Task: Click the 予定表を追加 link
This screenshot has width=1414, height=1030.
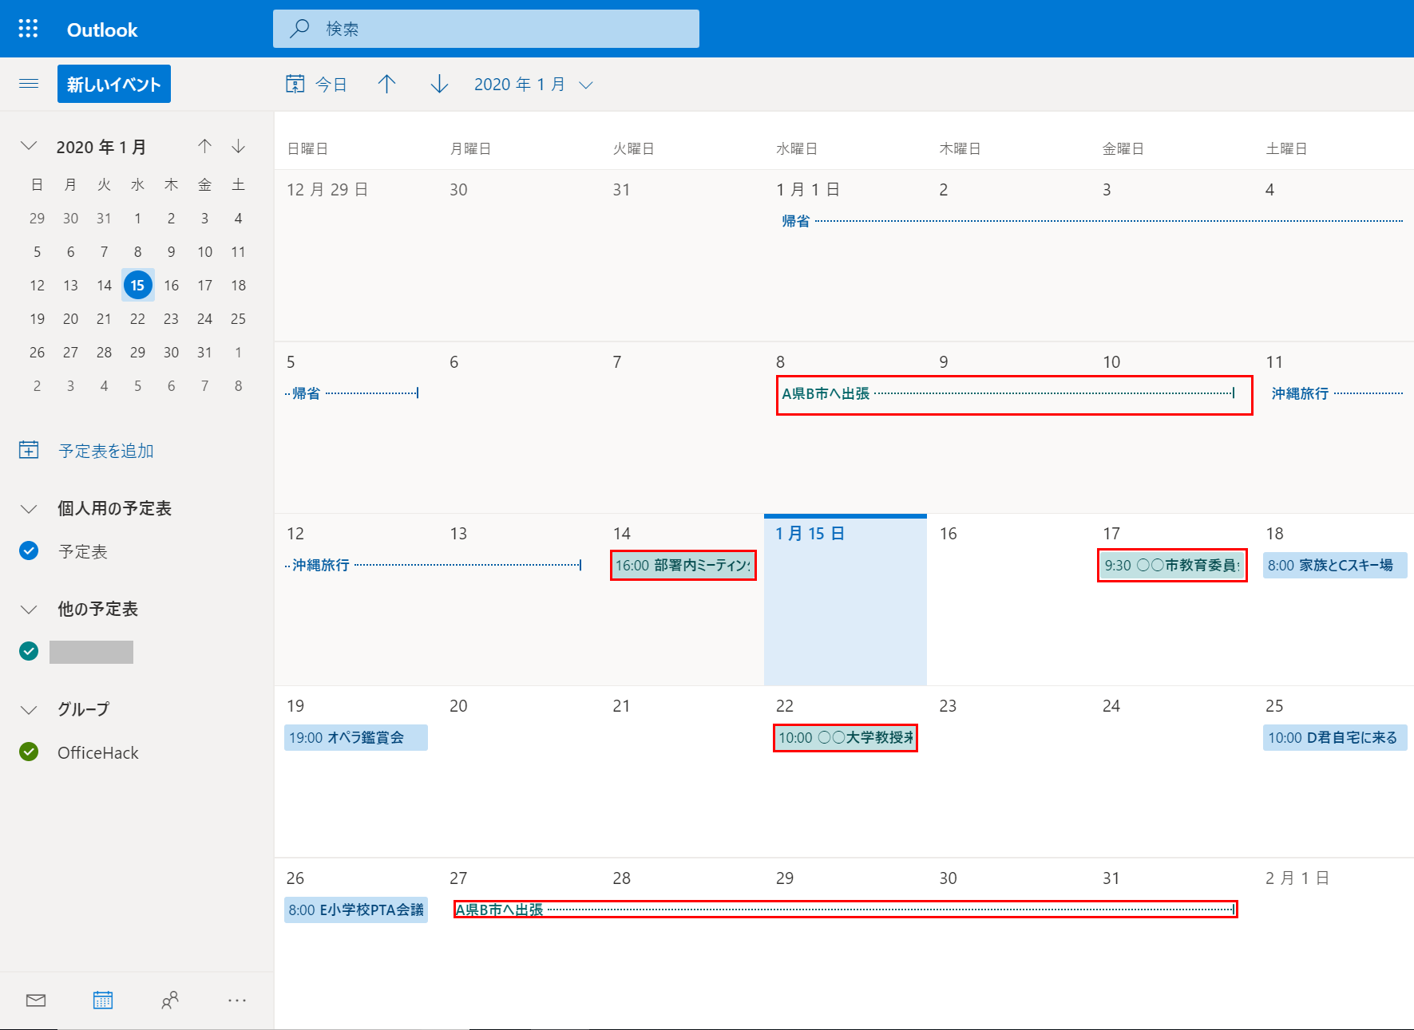Action: [106, 451]
